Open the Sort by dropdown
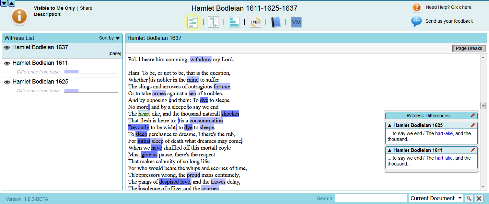 (109, 38)
